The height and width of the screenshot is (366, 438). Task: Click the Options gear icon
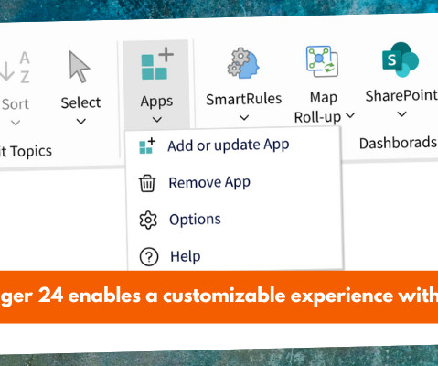(148, 220)
